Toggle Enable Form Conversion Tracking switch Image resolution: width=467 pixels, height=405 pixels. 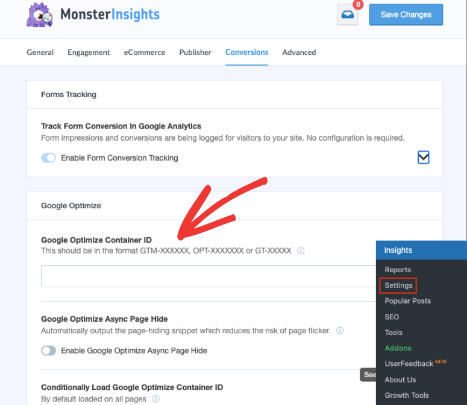coord(49,158)
